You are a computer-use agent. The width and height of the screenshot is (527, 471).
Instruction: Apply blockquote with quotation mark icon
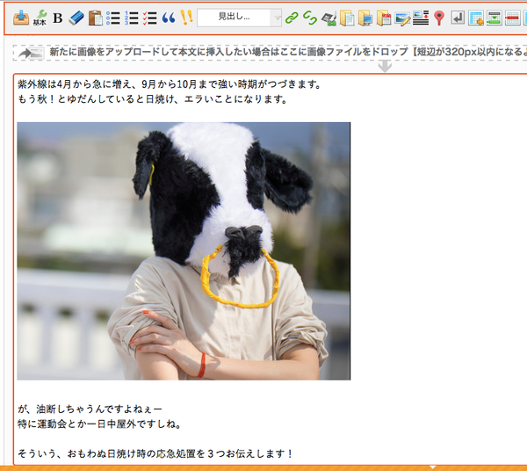(x=169, y=18)
